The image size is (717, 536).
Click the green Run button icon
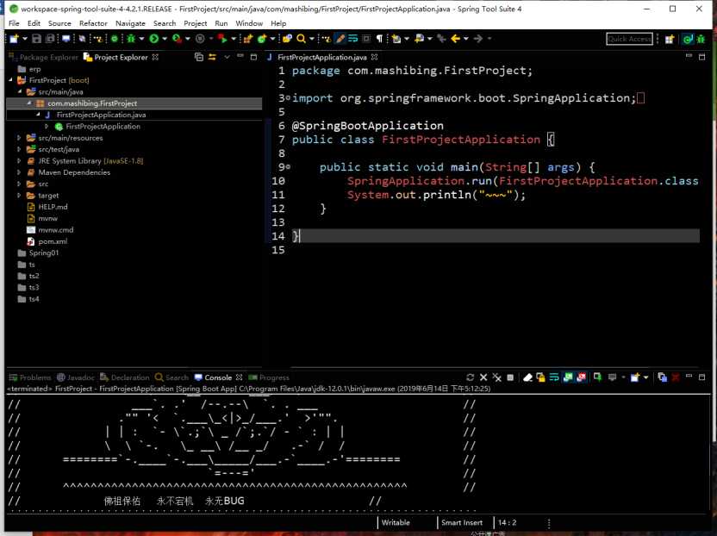154,39
